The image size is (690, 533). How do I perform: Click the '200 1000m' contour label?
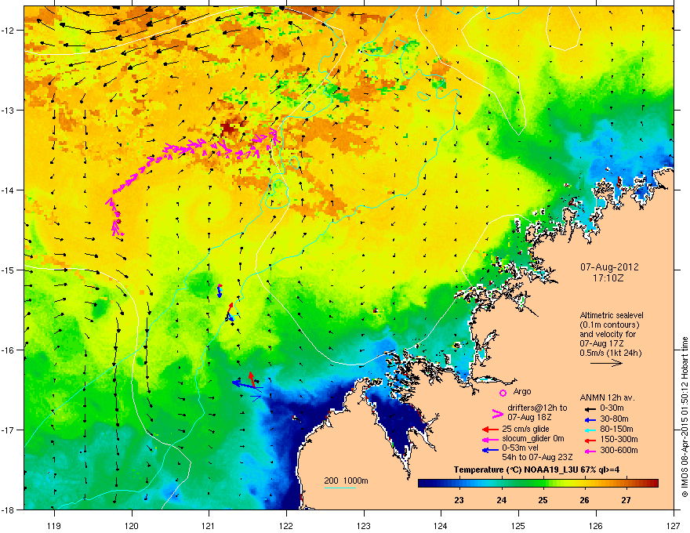346,480
